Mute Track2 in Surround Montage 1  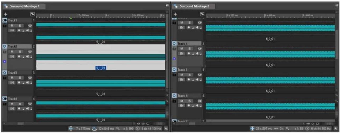12,52
